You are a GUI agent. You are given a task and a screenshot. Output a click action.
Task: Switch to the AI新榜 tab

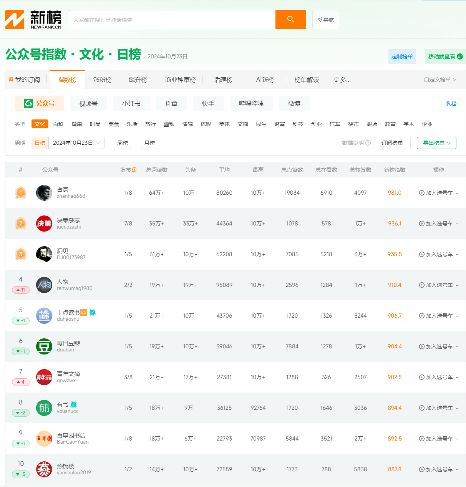[x=265, y=80]
